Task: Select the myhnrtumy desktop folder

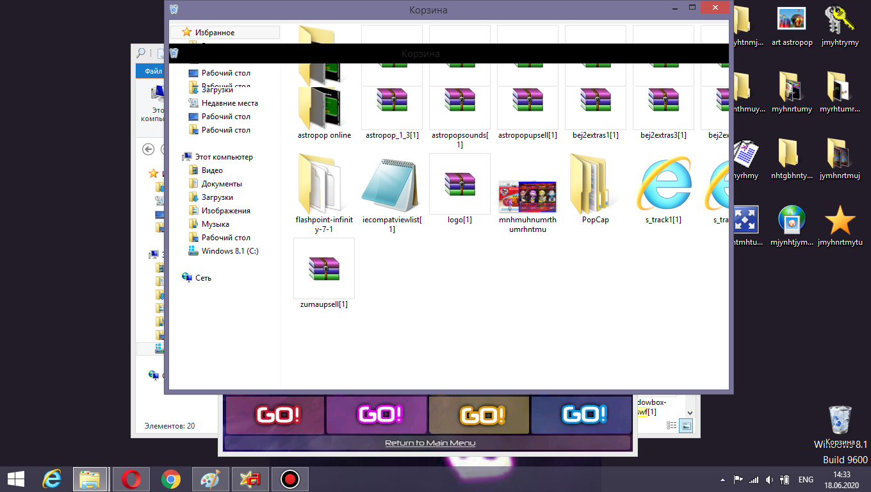Action: coord(792,92)
